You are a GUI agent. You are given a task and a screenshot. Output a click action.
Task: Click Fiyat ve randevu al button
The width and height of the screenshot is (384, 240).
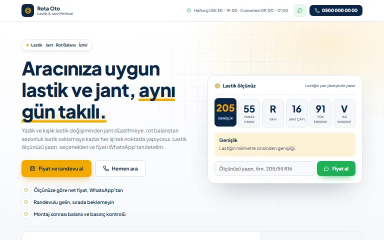click(x=56, y=168)
